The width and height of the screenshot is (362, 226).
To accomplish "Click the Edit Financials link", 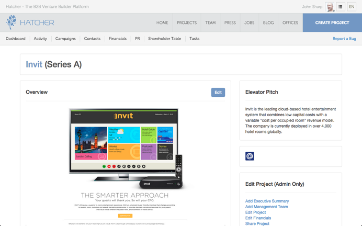I will point(258,218).
